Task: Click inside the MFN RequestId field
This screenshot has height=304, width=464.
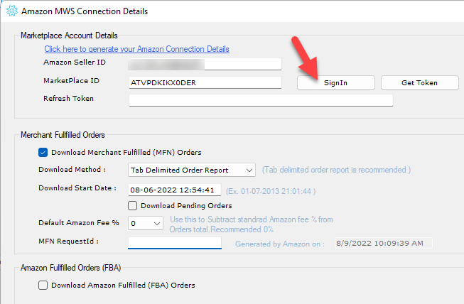Action: (x=175, y=243)
